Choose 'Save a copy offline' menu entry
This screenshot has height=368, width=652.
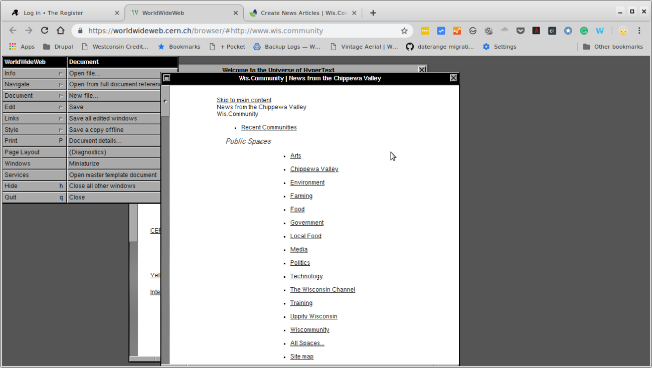96,130
